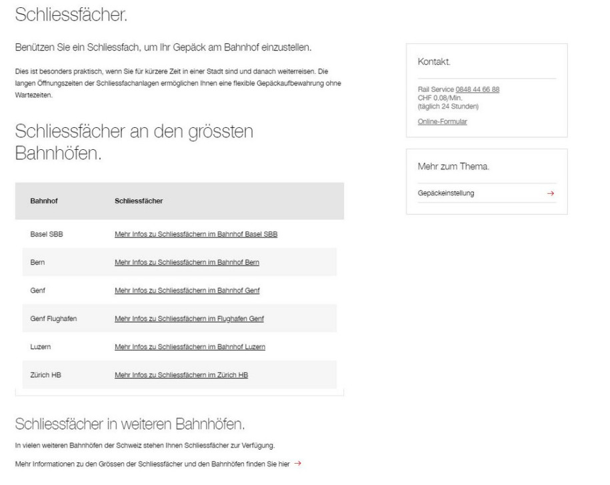
Task: Select the 'Zürich HB' station cell
Action: coord(45,374)
